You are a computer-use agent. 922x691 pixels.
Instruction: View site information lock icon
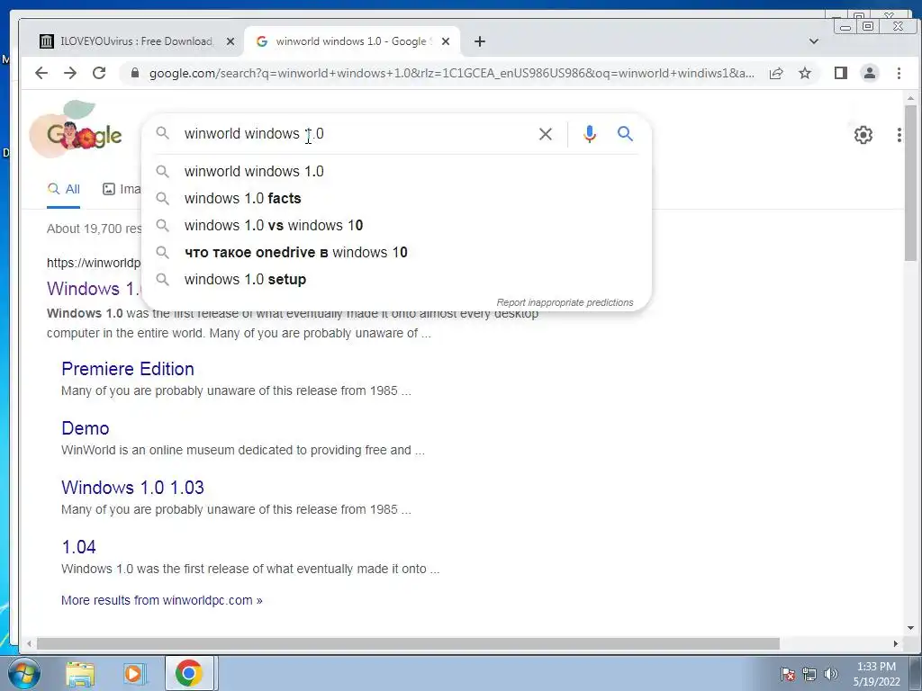pos(135,73)
